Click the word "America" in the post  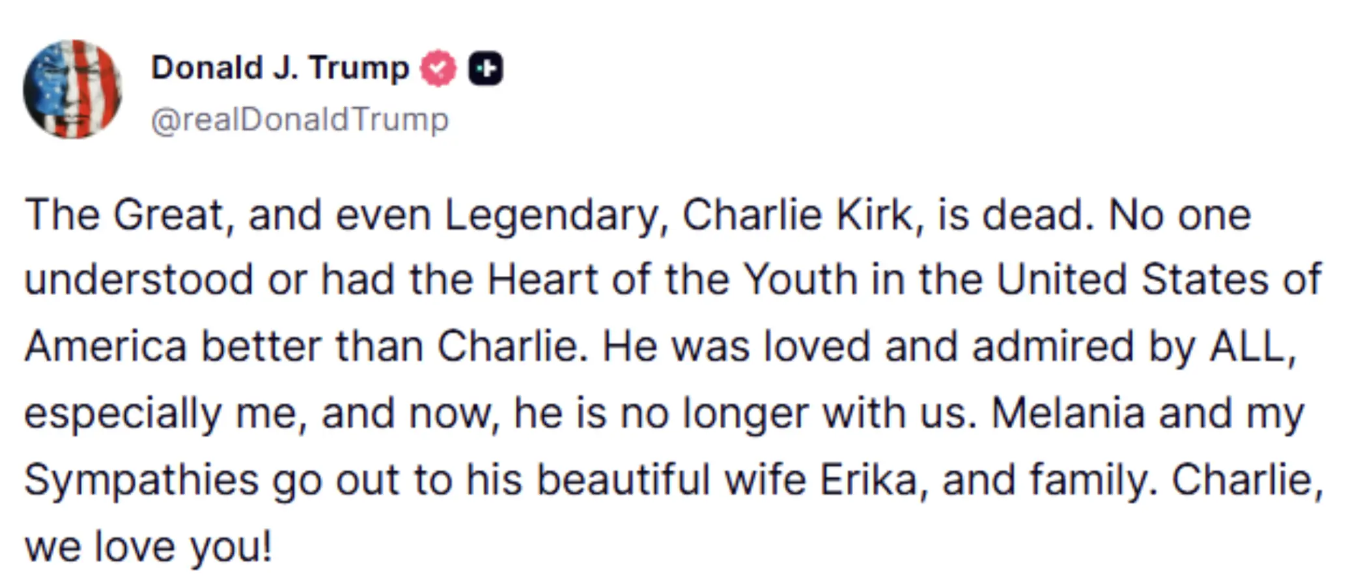click(106, 346)
